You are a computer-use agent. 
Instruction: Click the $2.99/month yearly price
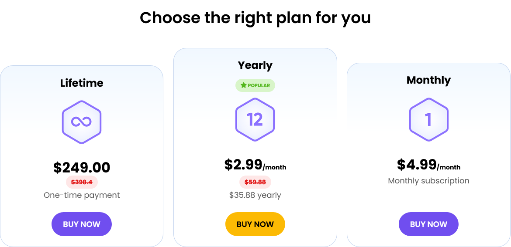(255, 165)
